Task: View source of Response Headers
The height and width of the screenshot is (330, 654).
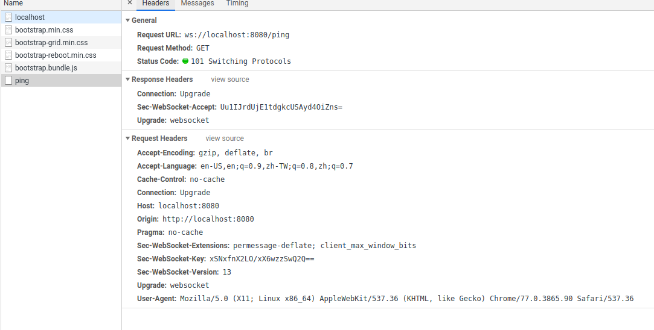Action: [230, 79]
